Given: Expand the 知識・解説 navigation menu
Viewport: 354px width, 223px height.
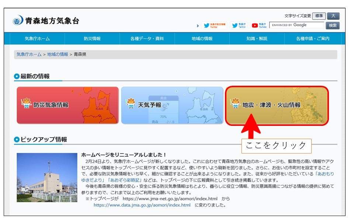Looking at the screenshot, I should pos(257,39).
